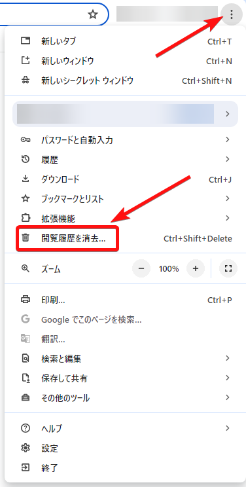Click the printer icon

click(x=26, y=300)
